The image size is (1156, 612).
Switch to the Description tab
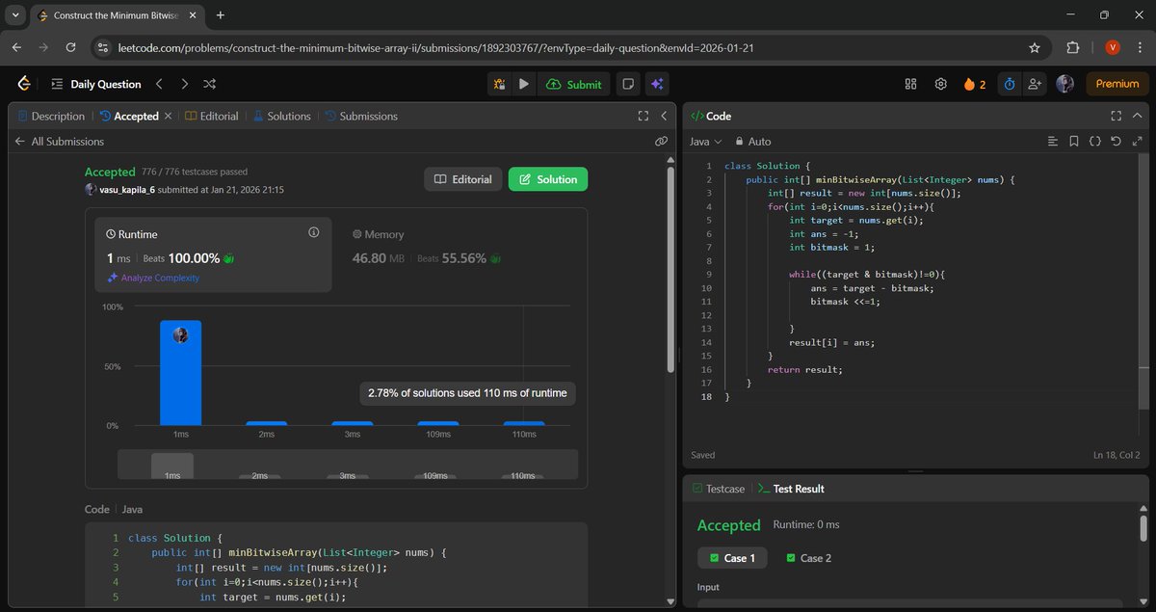click(x=51, y=116)
